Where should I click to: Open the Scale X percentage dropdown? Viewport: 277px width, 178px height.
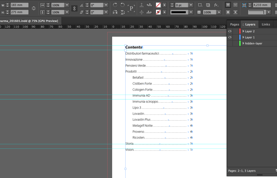pos(67,5)
